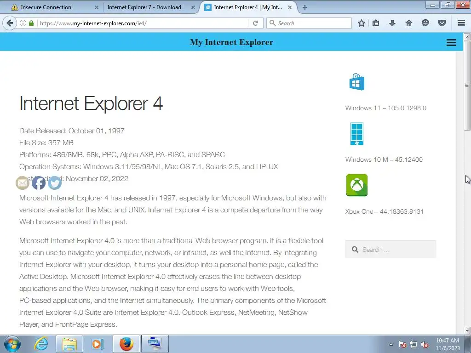This screenshot has height=353, width=471.
Task: Share on Twitter icon
Action: point(55,183)
